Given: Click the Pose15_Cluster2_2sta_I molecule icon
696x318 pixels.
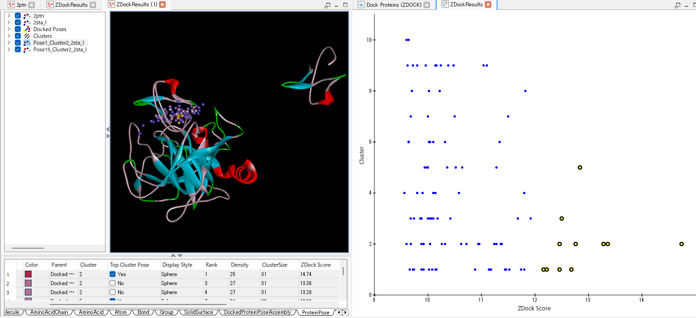Looking at the screenshot, I should coord(27,50).
